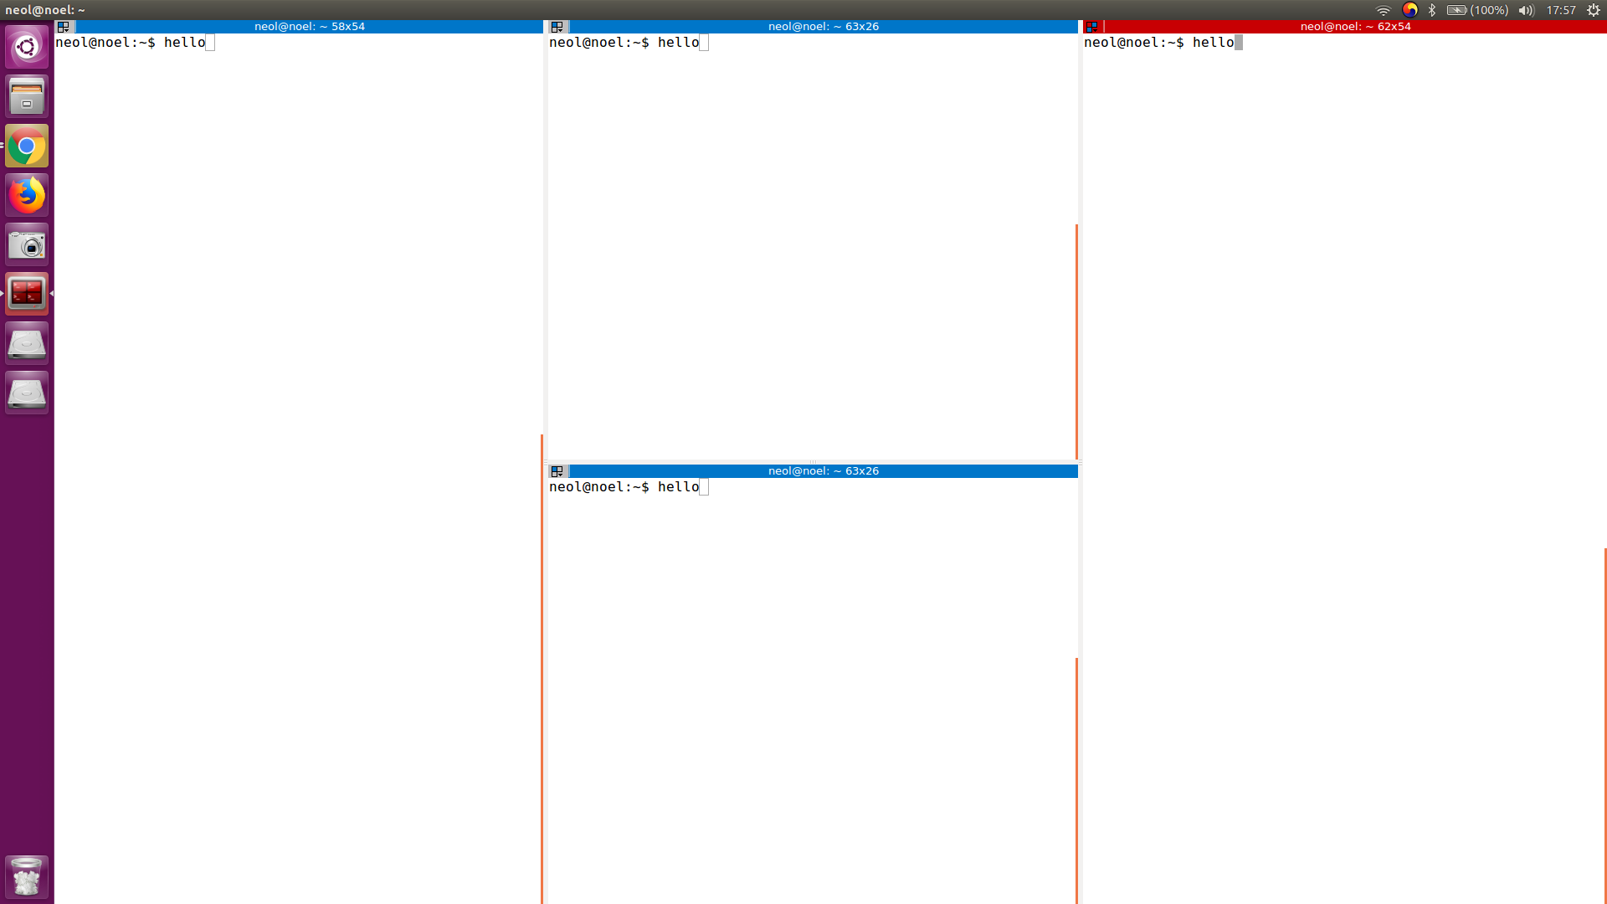Open the Trash from the dock

point(27,877)
